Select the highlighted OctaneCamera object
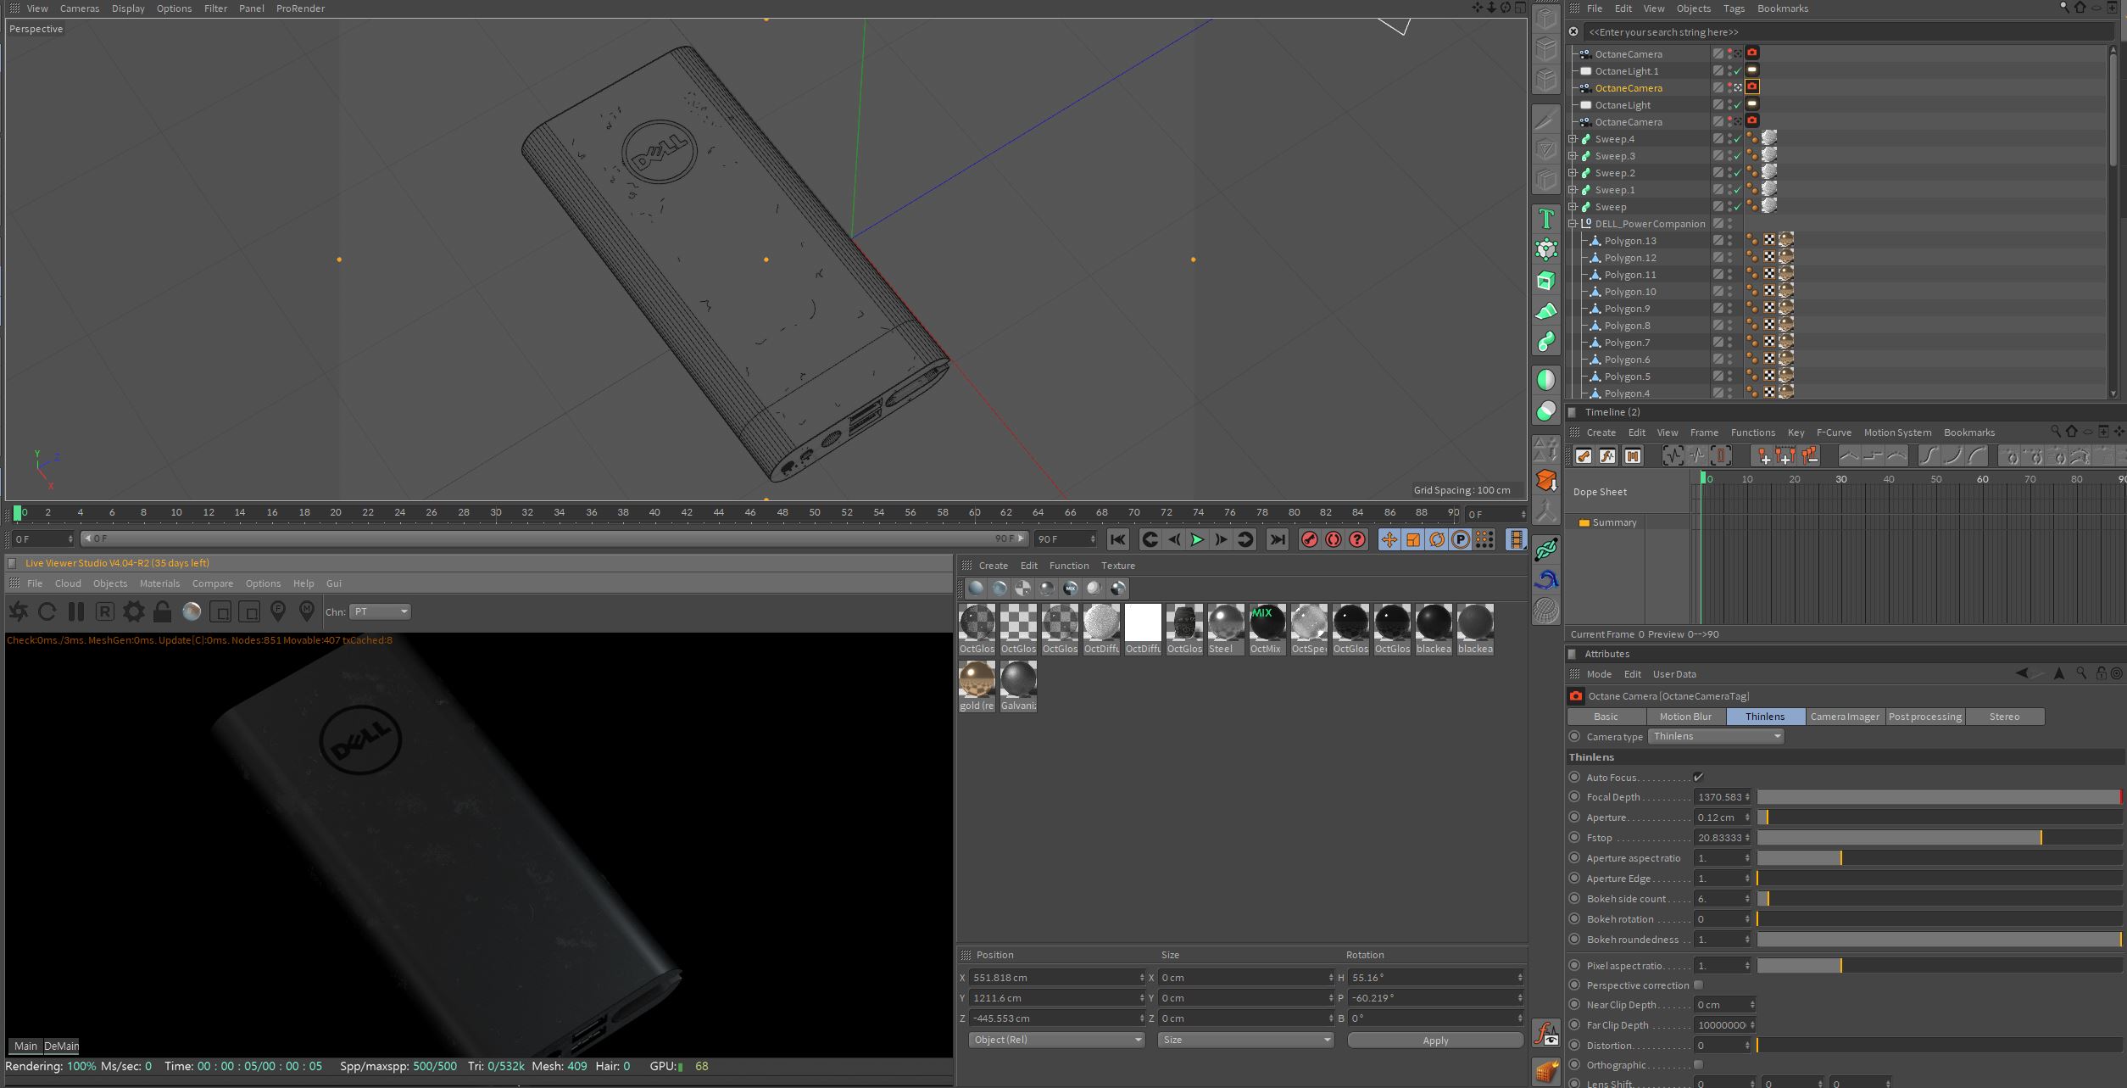Viewport: 2127px width, 1088px height. [x=1629, y=88]
